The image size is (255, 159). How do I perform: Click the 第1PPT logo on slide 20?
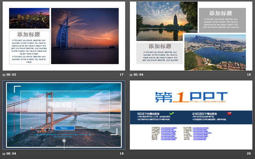tap(191, 98)
